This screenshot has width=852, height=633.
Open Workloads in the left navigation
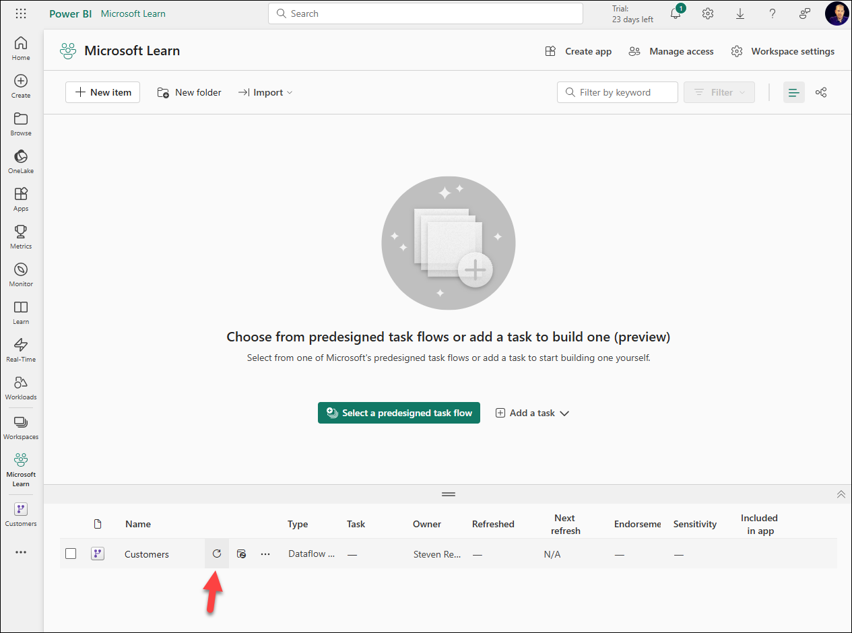(21, 387)
